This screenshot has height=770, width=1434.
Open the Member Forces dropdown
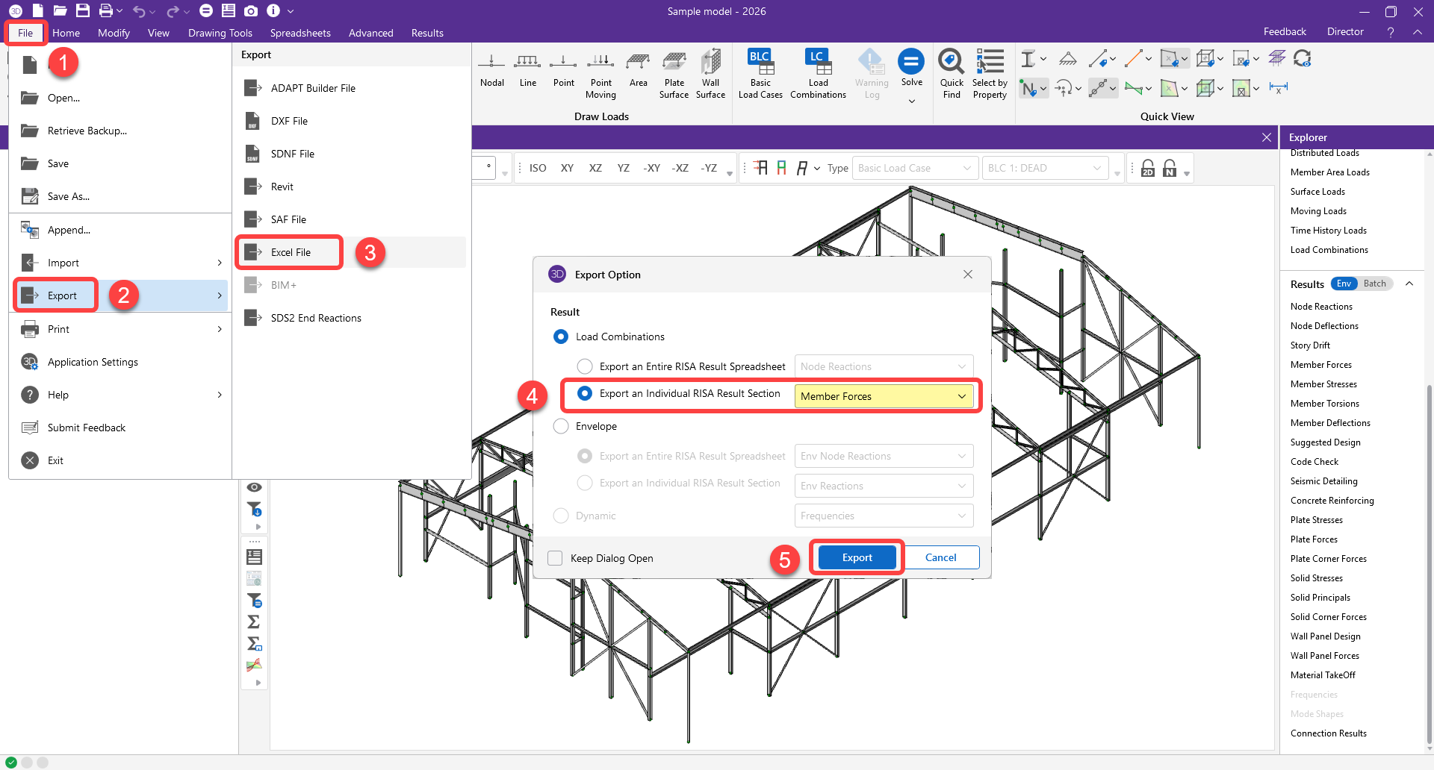pyautogui.click(x=884, y=396)
